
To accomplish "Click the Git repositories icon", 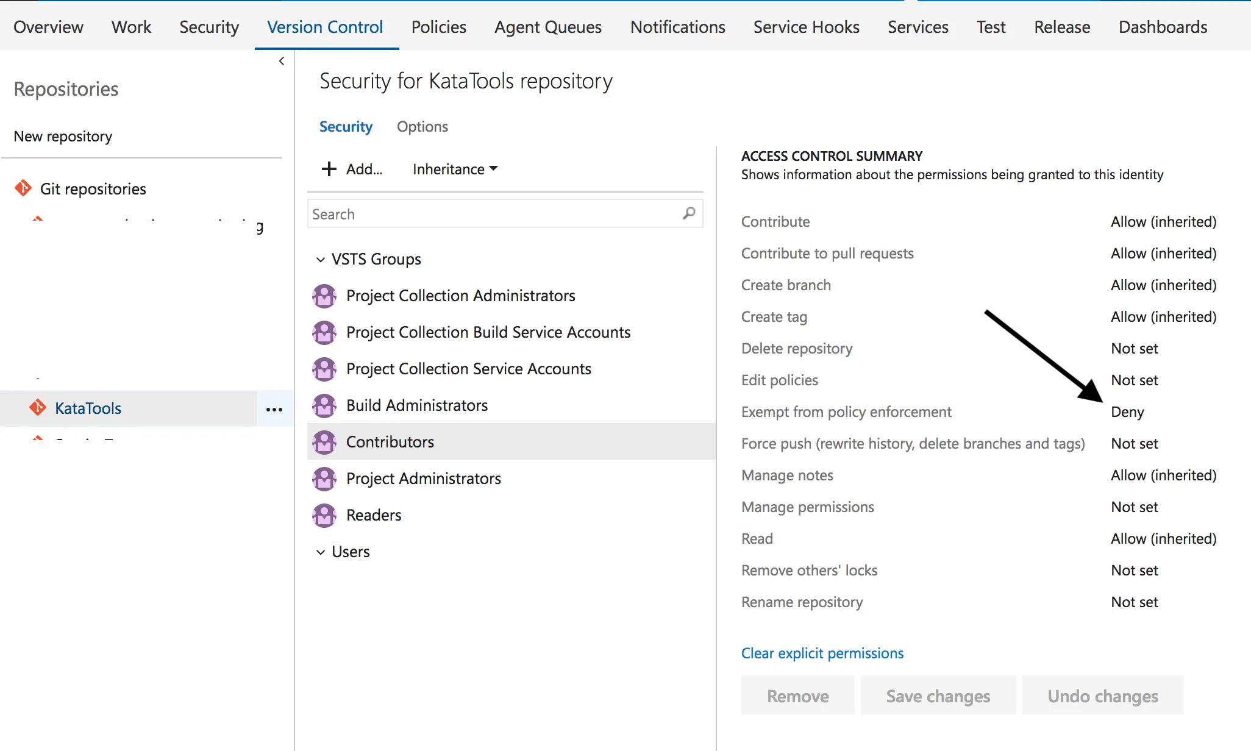I will click(23, 188).
